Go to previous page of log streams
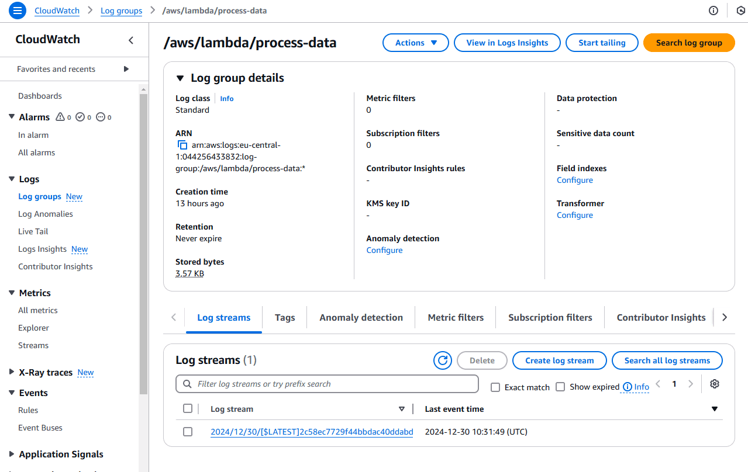 point(658,384)
